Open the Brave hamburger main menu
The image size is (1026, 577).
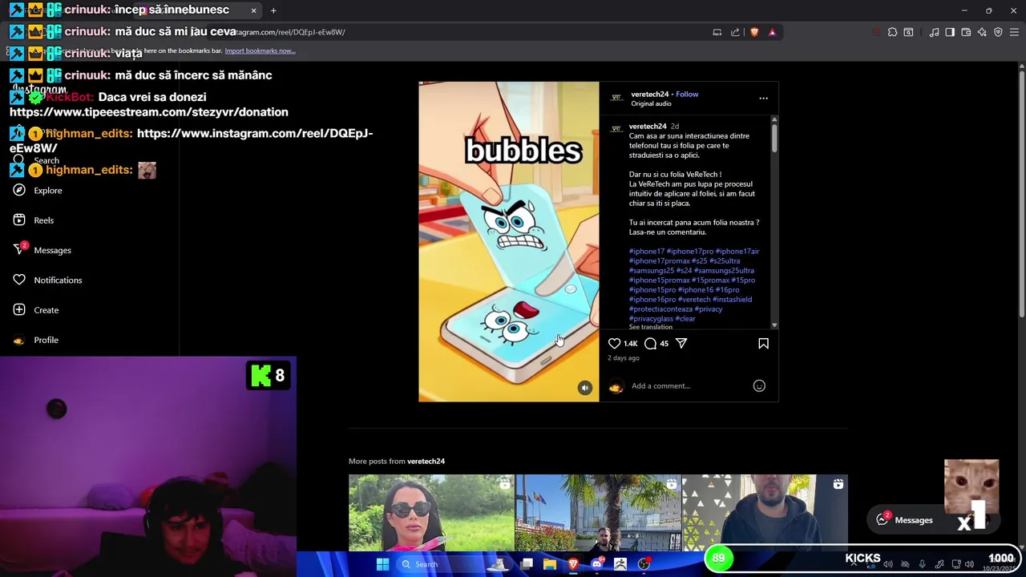(1015, 32)
